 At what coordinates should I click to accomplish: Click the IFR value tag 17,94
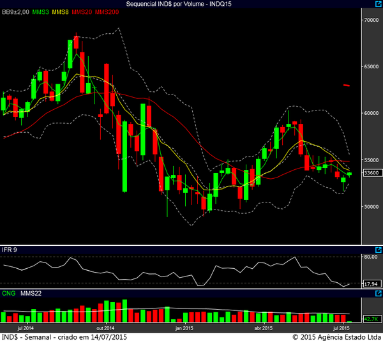[371, 284]
